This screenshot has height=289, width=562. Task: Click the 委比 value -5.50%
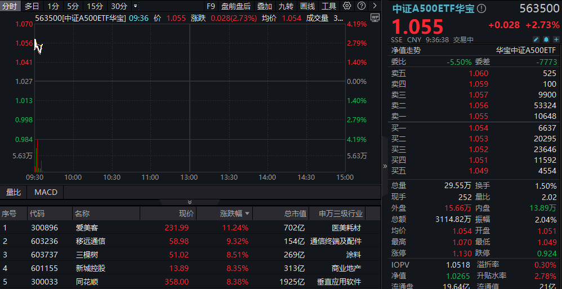459,61
